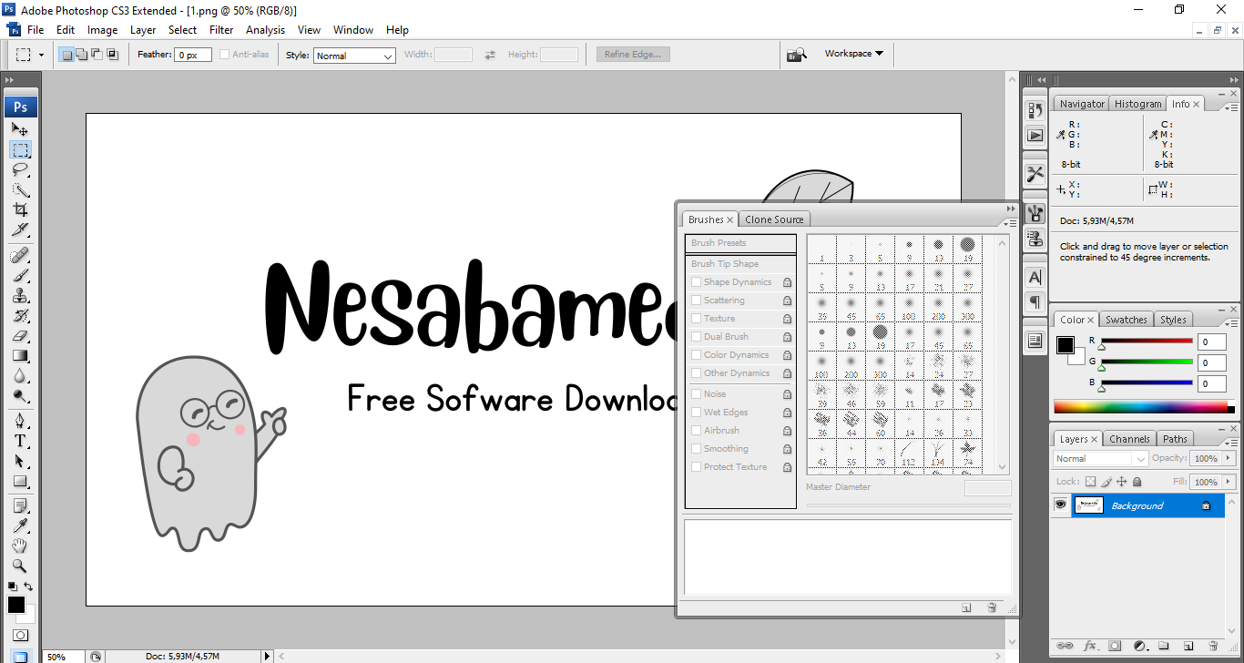Image resolution: width=1244 pixels, height=663 pixels.
Task: Select the Crop tool
Action: [x=20, y=210]
